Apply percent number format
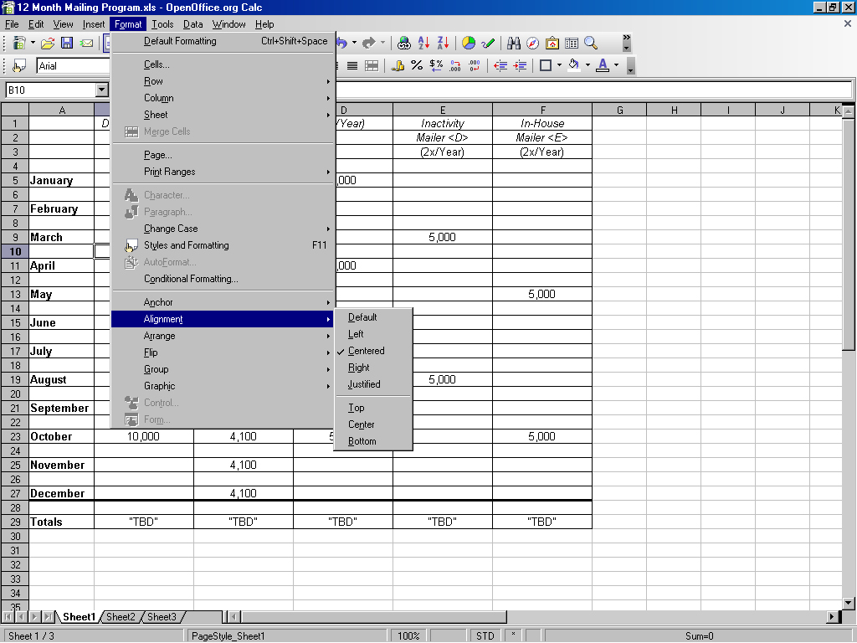Image resolution: width=857 pixels, height=643 pixels. point(417,65)
